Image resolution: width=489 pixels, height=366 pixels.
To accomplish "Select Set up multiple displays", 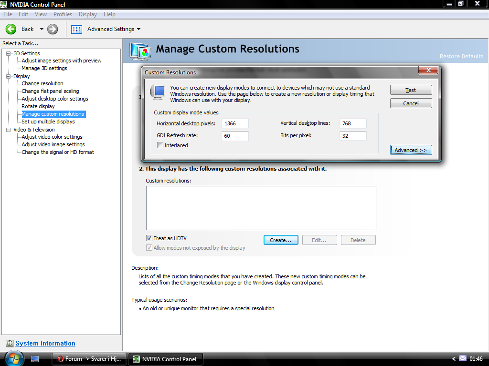I will coord(48,122).
